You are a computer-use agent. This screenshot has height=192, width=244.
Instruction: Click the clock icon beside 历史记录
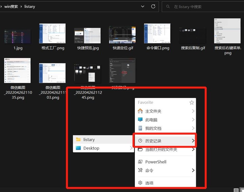(x=140, y=140)
